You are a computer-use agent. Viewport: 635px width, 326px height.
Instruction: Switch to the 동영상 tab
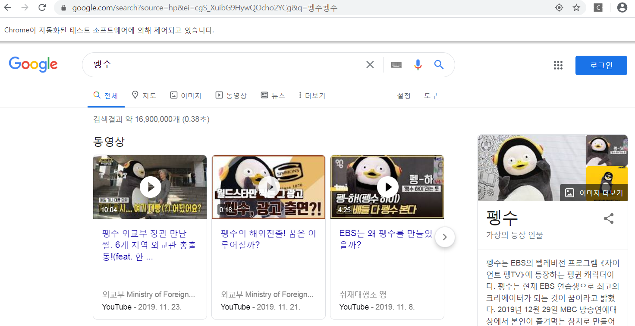click(231, 96)
